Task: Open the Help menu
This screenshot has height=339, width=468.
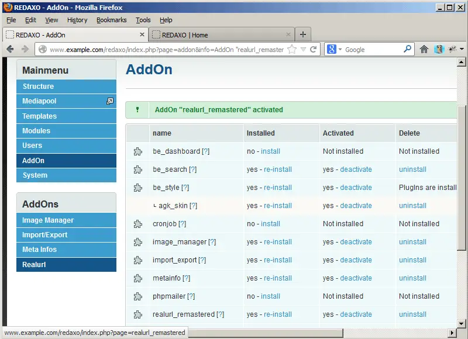Action: point(166,20)
